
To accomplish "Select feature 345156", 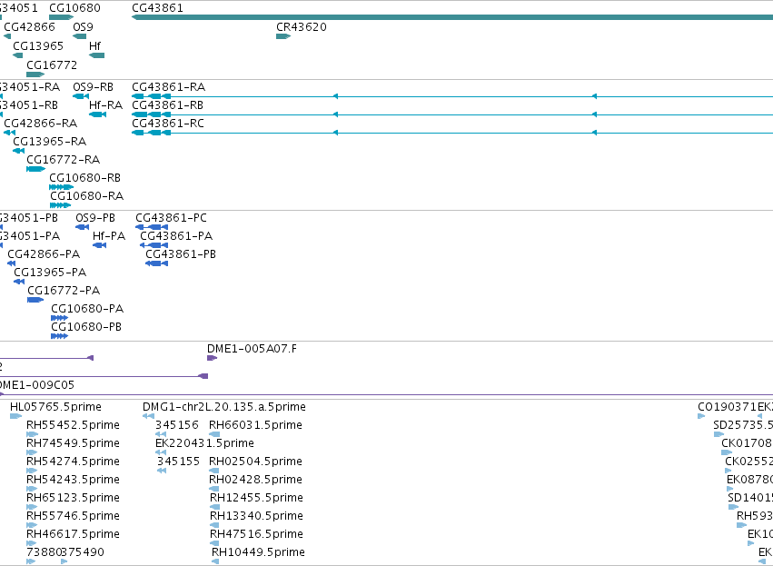I will [x=161, y=434].
